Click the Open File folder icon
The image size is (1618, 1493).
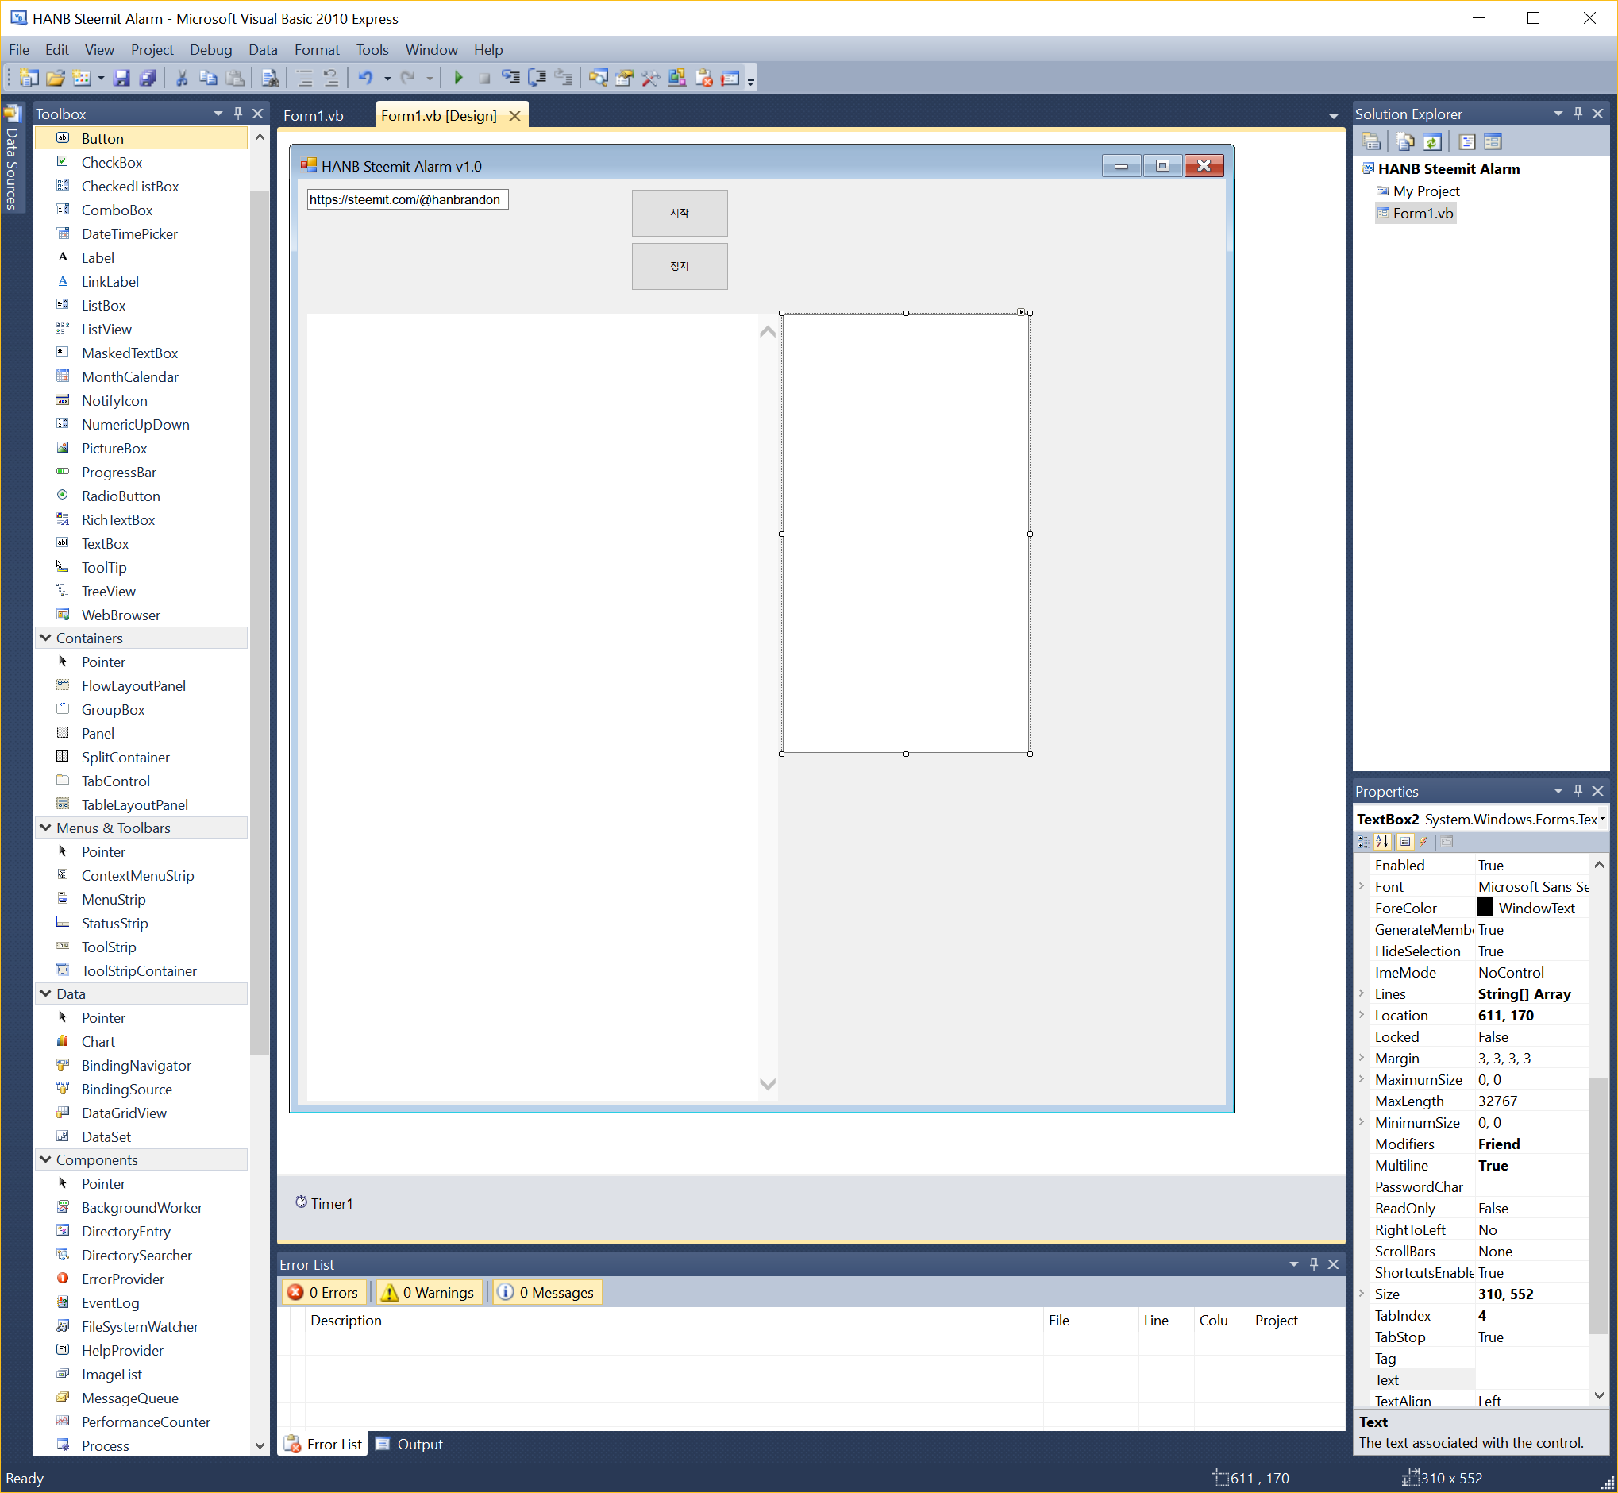(56, 78)
